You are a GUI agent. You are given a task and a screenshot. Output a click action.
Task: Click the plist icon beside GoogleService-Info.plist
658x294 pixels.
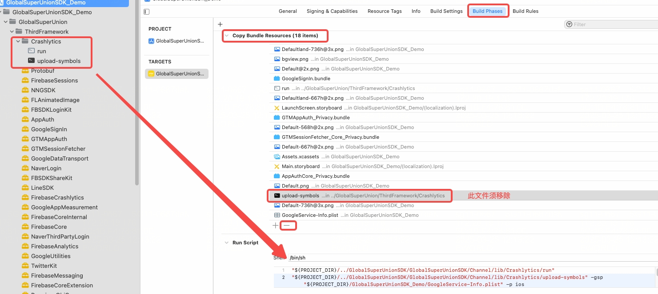[x=277, y=215]
